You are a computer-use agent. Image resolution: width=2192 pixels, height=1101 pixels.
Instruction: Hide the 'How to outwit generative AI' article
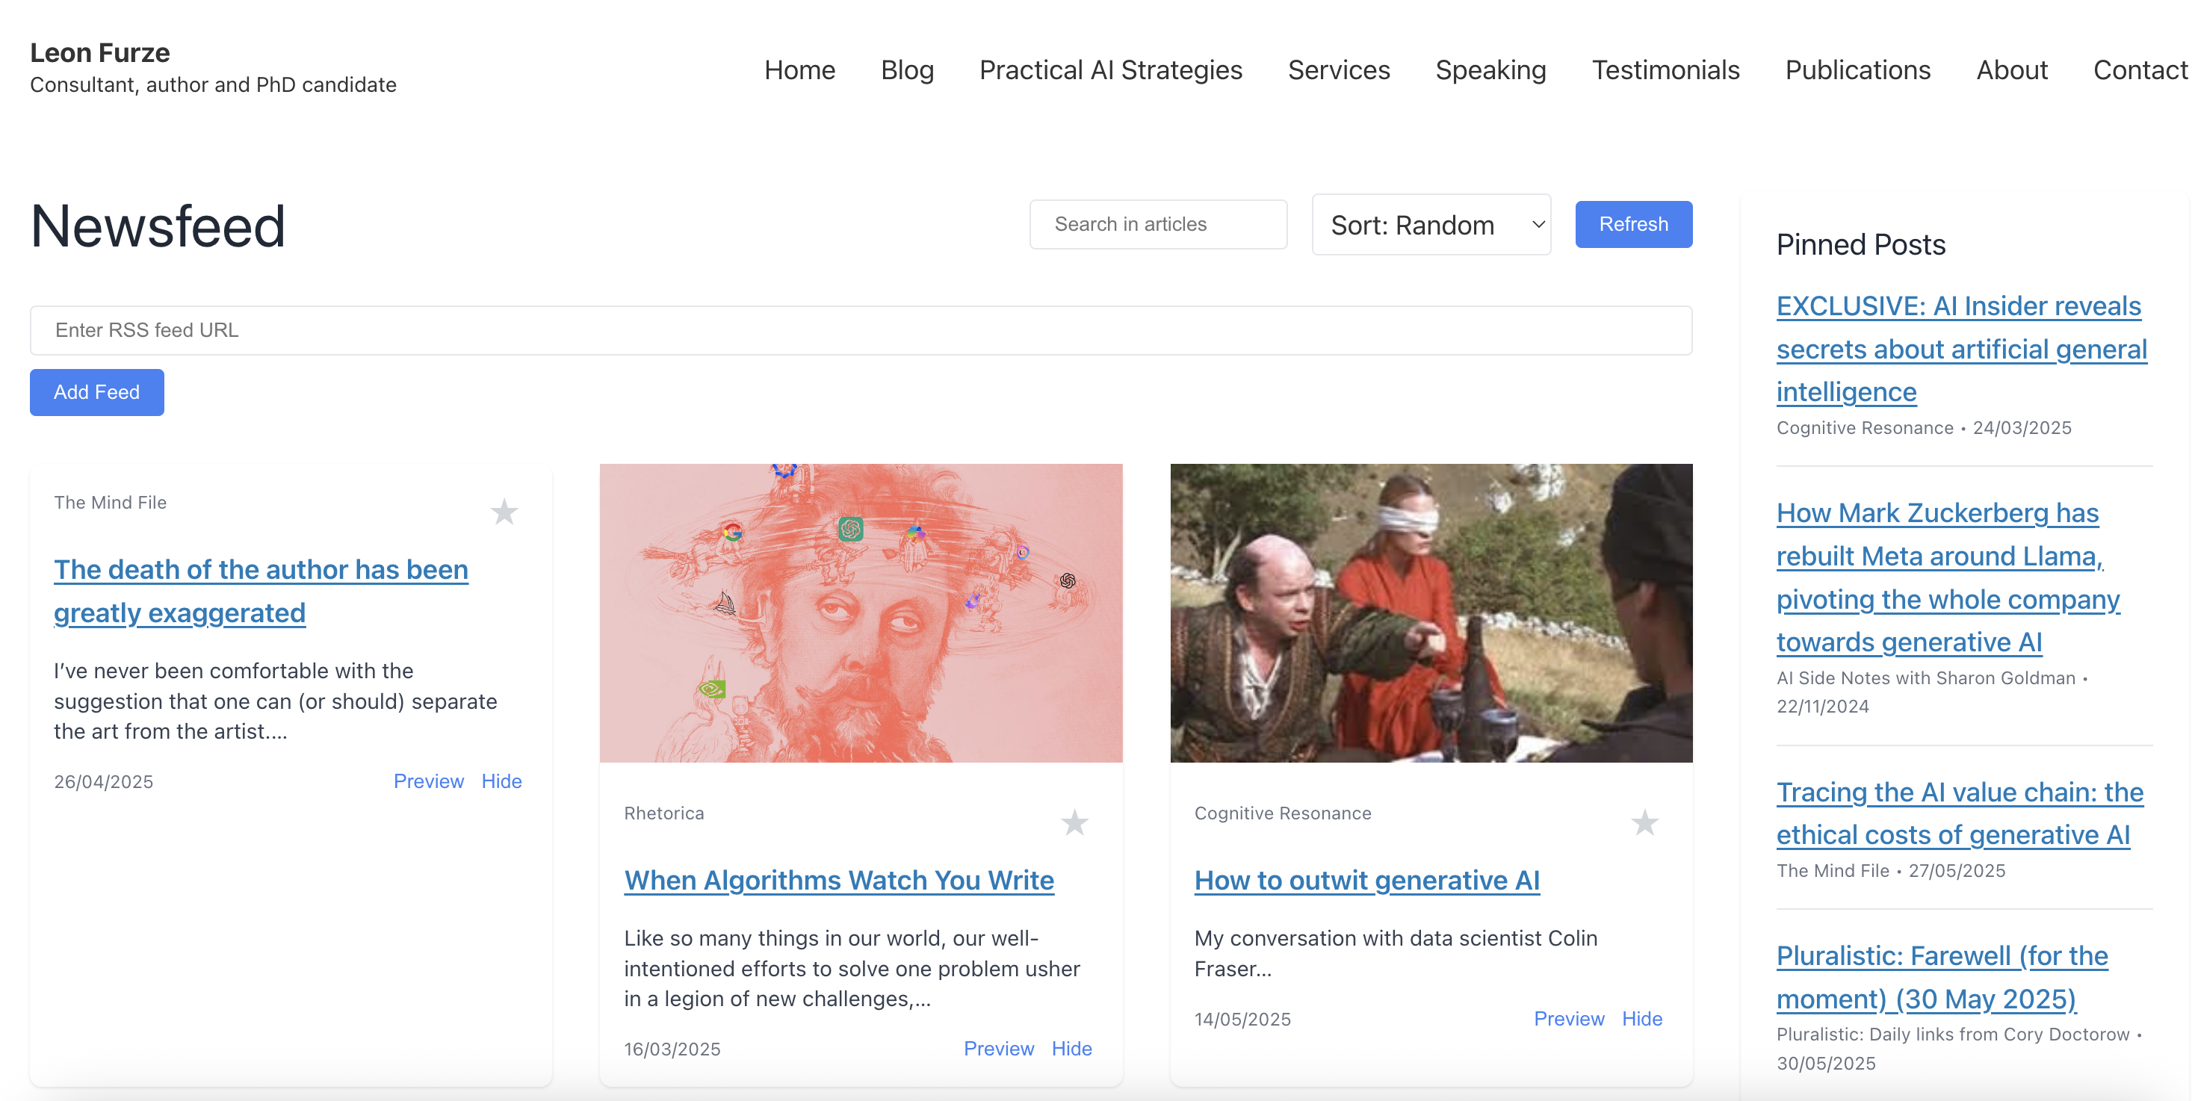[1641, 1019]
